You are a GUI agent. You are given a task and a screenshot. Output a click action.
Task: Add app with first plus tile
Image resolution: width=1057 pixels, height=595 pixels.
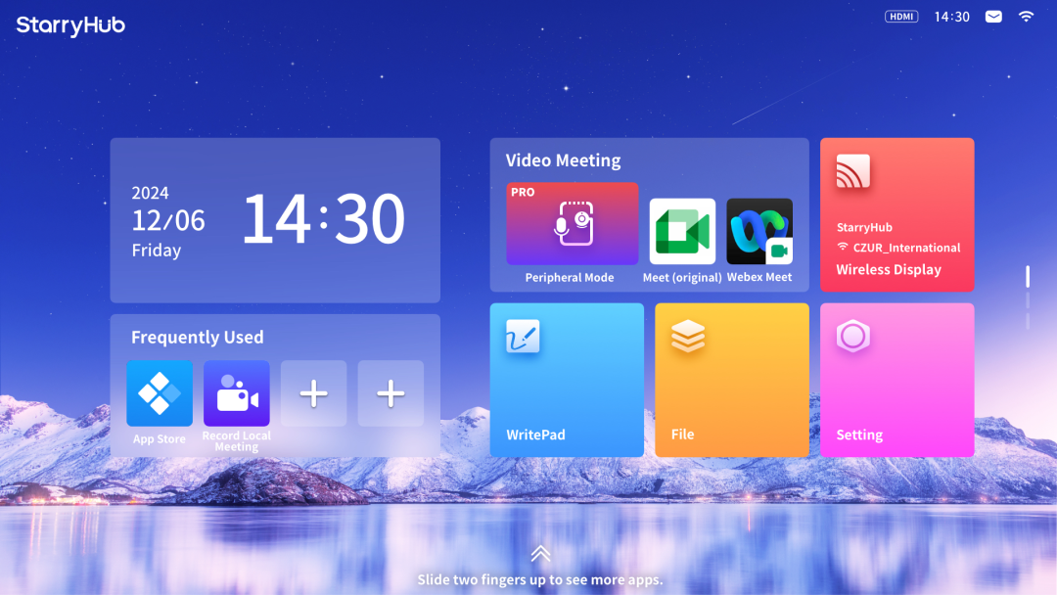313,392
